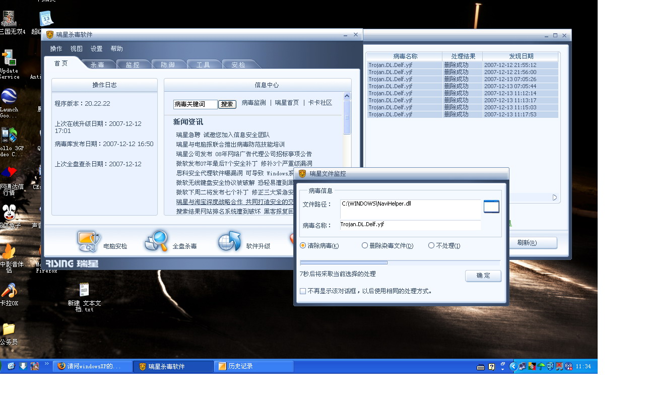The image size is (645, 403).
Task: Open the 病毒监测 link
Action: (253, 103)
